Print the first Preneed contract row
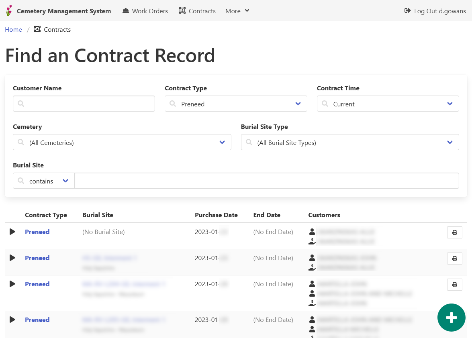Screen dimensions: 472x338 point(454,232)
